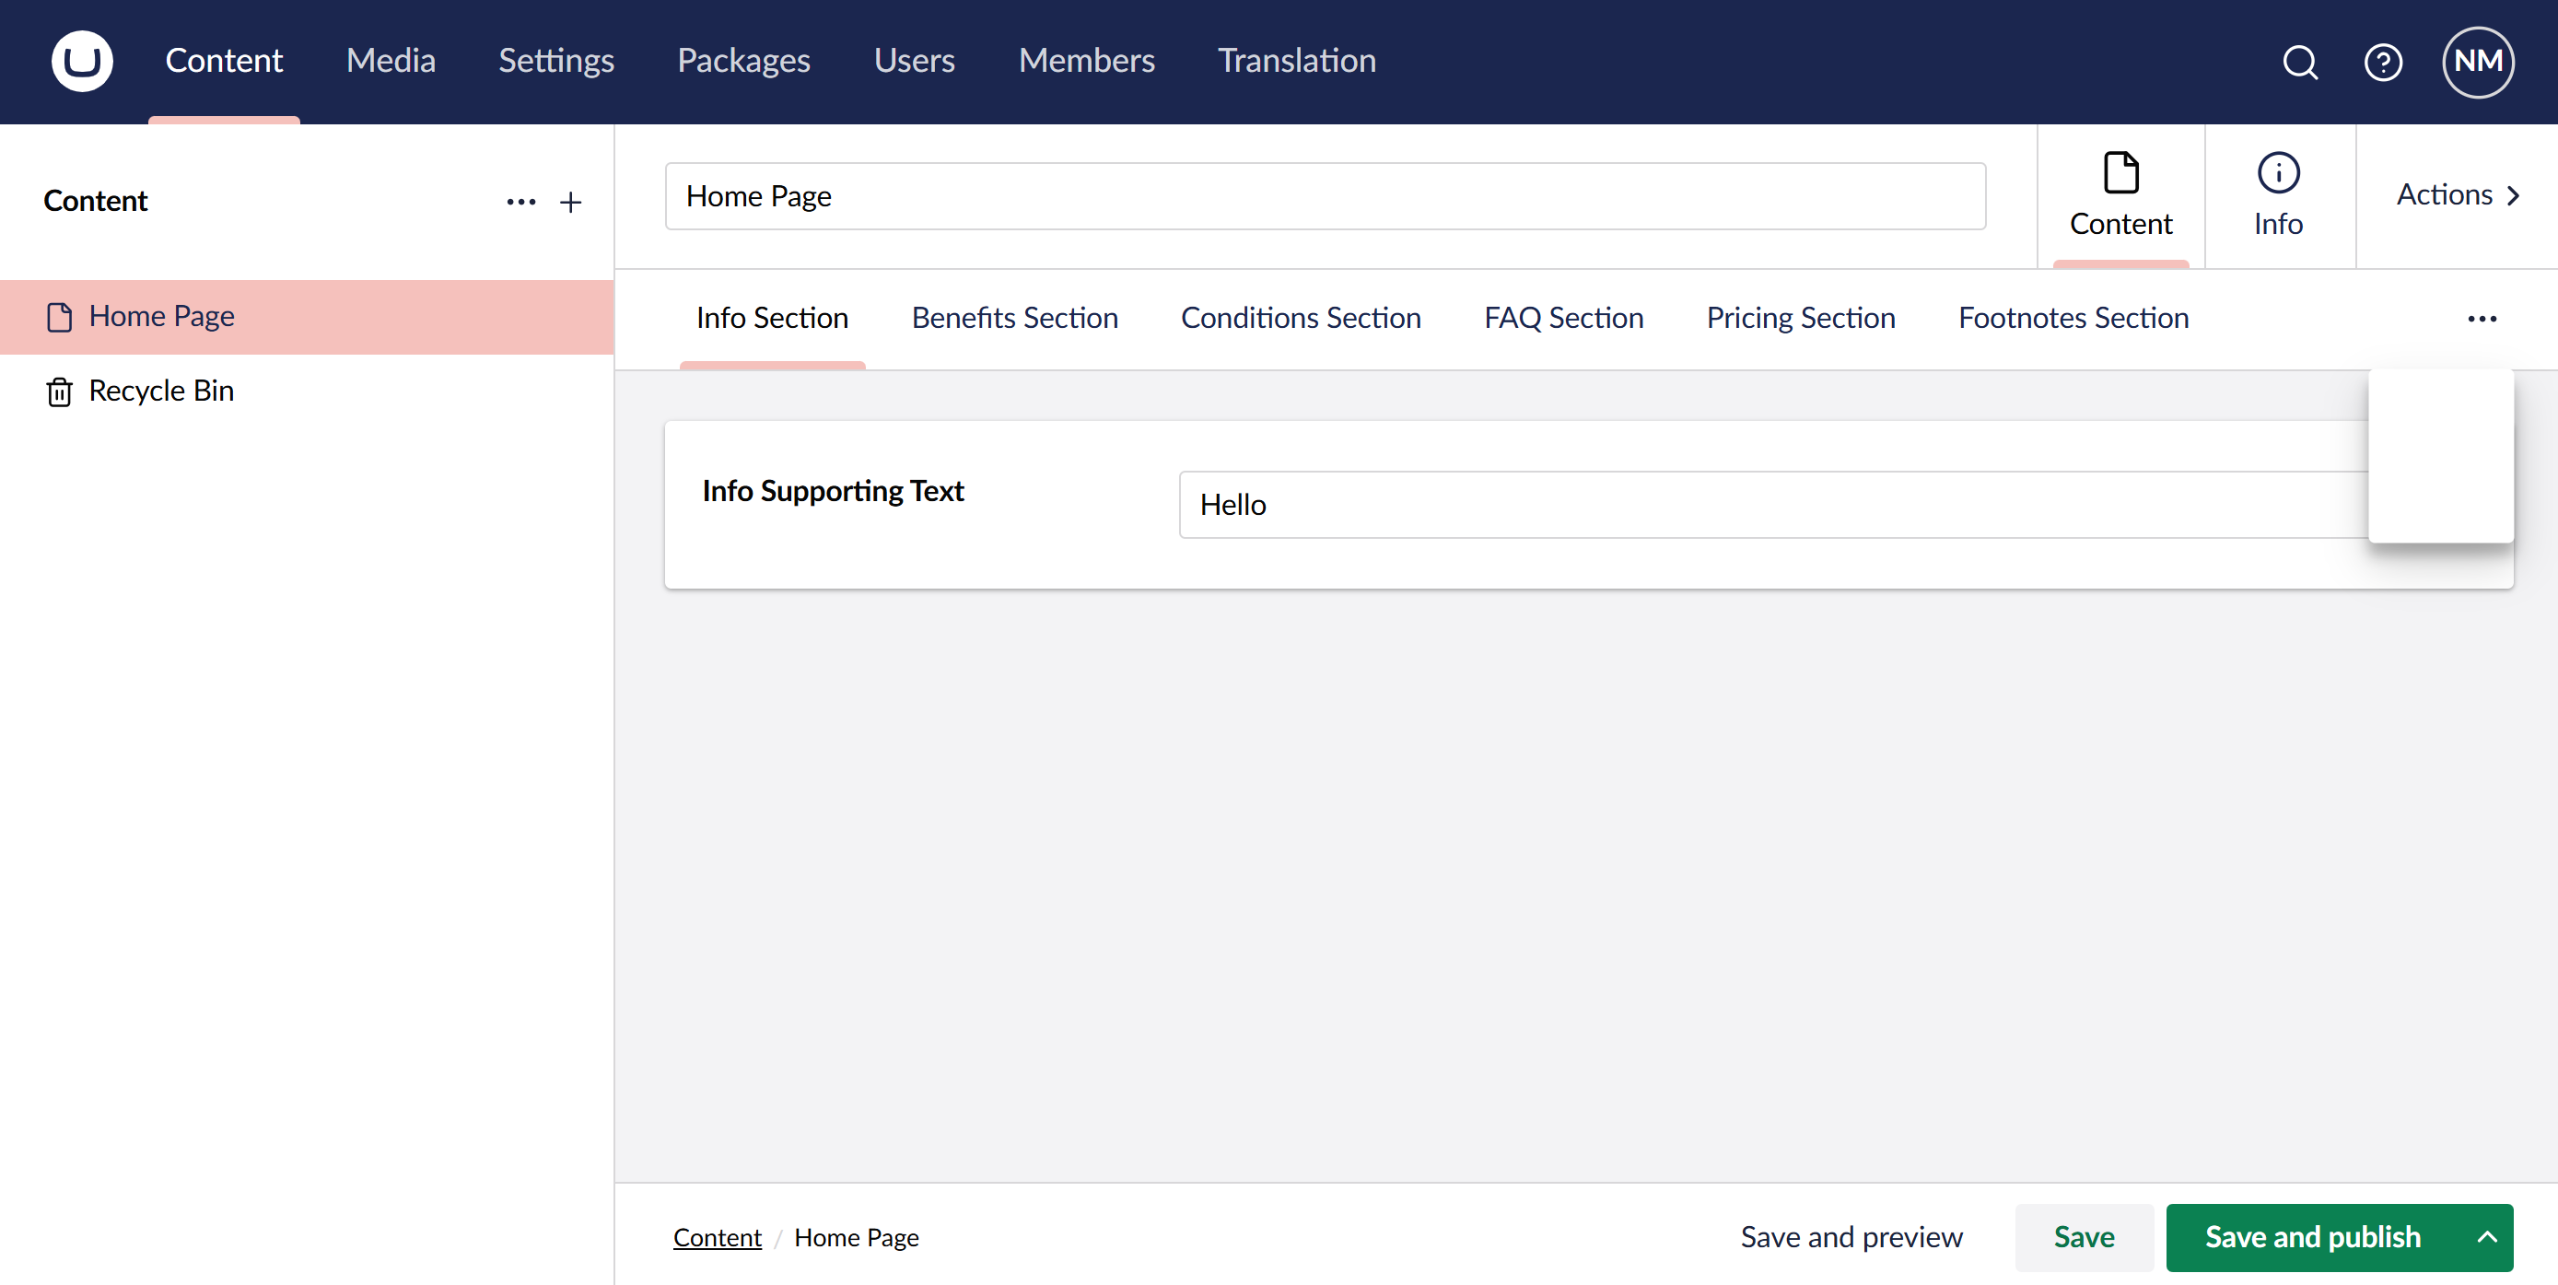The width and height of the screenshot is (2558, 1285).
Task: Open the search magnifier icon
Action: [x=2300, y=62]
